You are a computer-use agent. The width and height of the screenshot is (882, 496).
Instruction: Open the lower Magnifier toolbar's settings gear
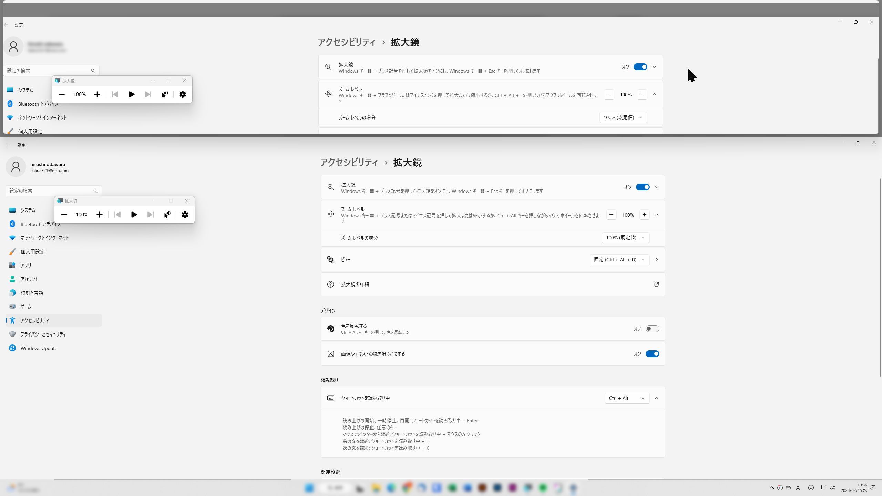[x=185, y=215]
